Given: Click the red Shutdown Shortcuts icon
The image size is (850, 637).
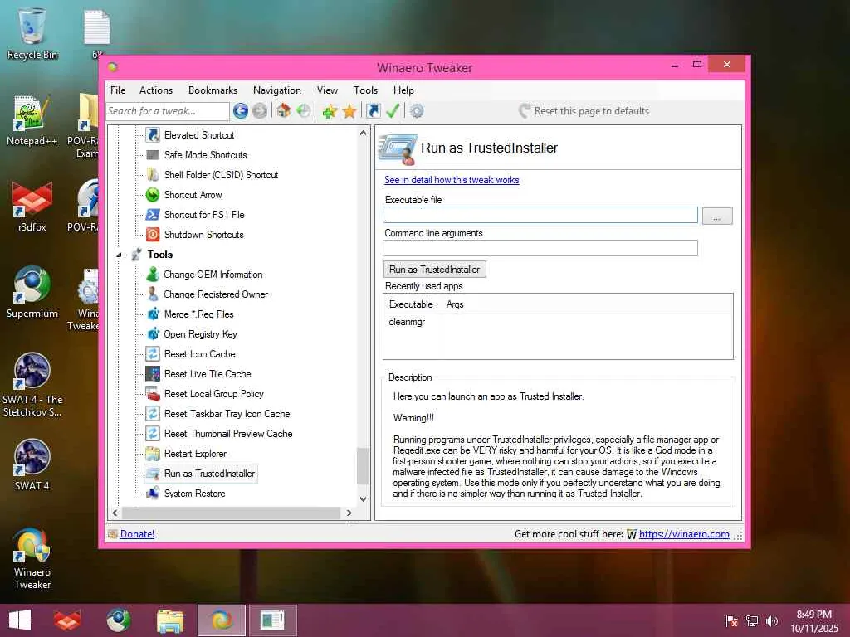Looking at the screenshot, I should tap(153, 235).
